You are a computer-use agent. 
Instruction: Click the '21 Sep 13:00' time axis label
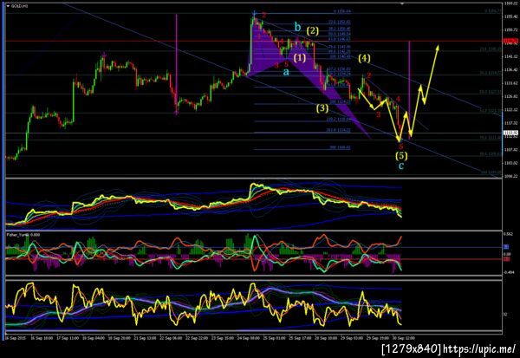(145, 338)
